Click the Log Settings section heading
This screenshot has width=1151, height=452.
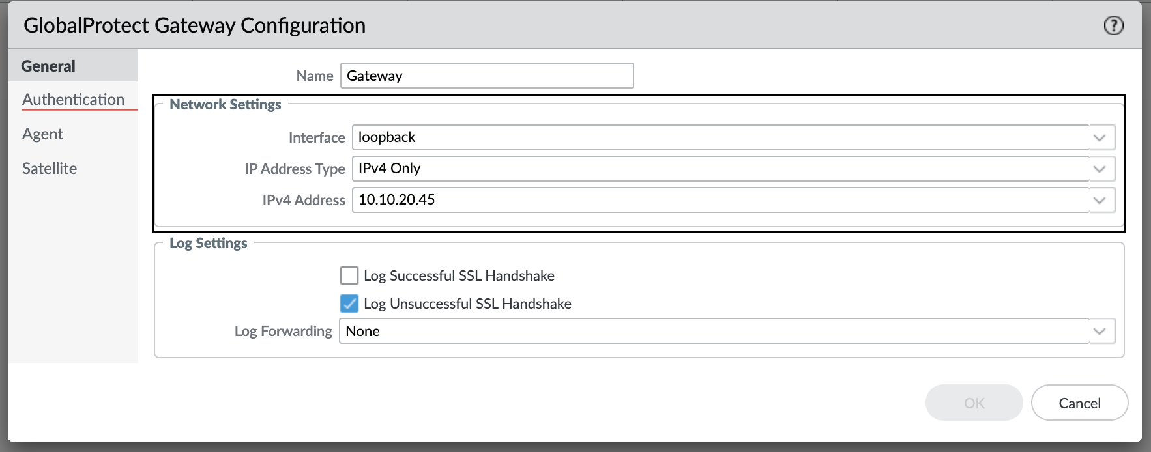(x=209, y=243)
